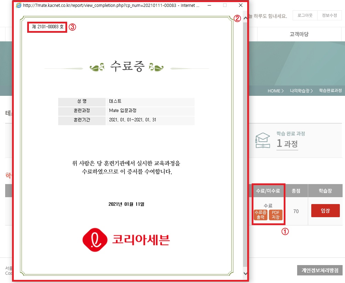Click the training period 2021. 01. 01~2021. 01. 31

(133, 120)
